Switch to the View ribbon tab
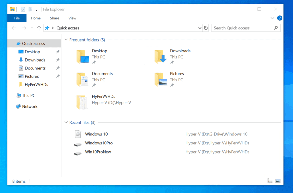 [72, 18]
